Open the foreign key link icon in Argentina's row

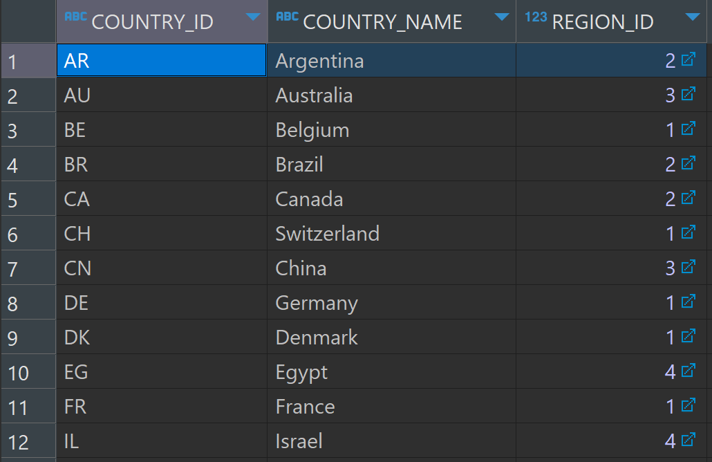tap(688, 59)
